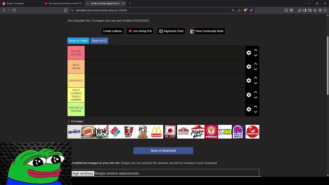Open settings gear for RICO CAUSA row

pos(249,67)
